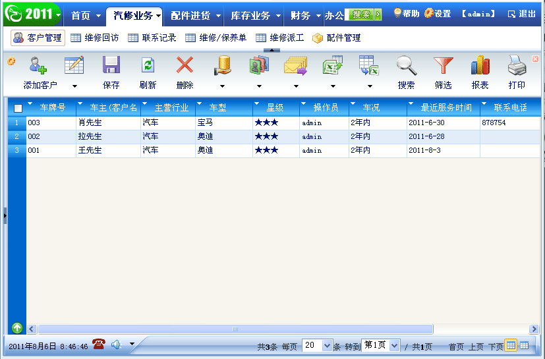Go to 维修派工 section
Viewport: 545px width, 359px height.
coord(280,38)
